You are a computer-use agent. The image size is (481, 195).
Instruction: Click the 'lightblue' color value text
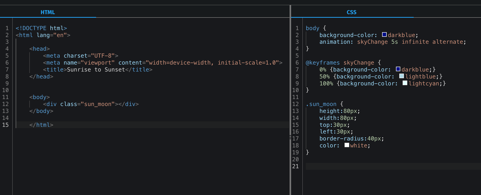click(421, 77)
